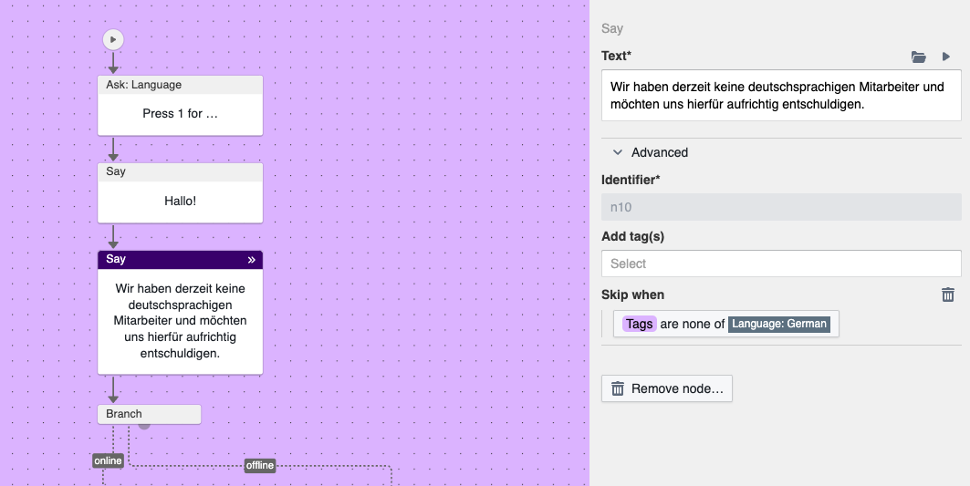Viewport: 970px width, 486px height.
Task: Select the Ask: Language node
Action: coord(180,106)
